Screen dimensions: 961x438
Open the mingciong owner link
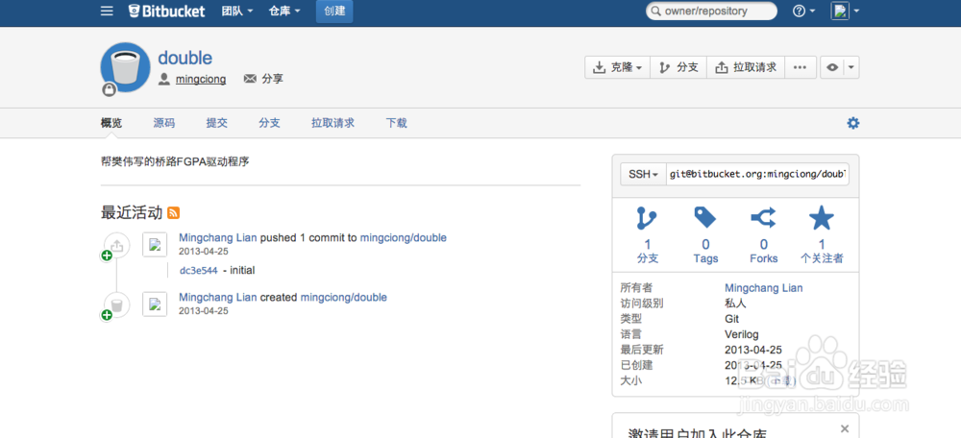201,79
